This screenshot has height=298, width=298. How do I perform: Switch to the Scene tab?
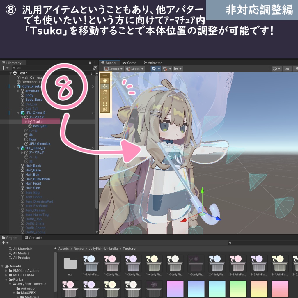click(109, 63)
